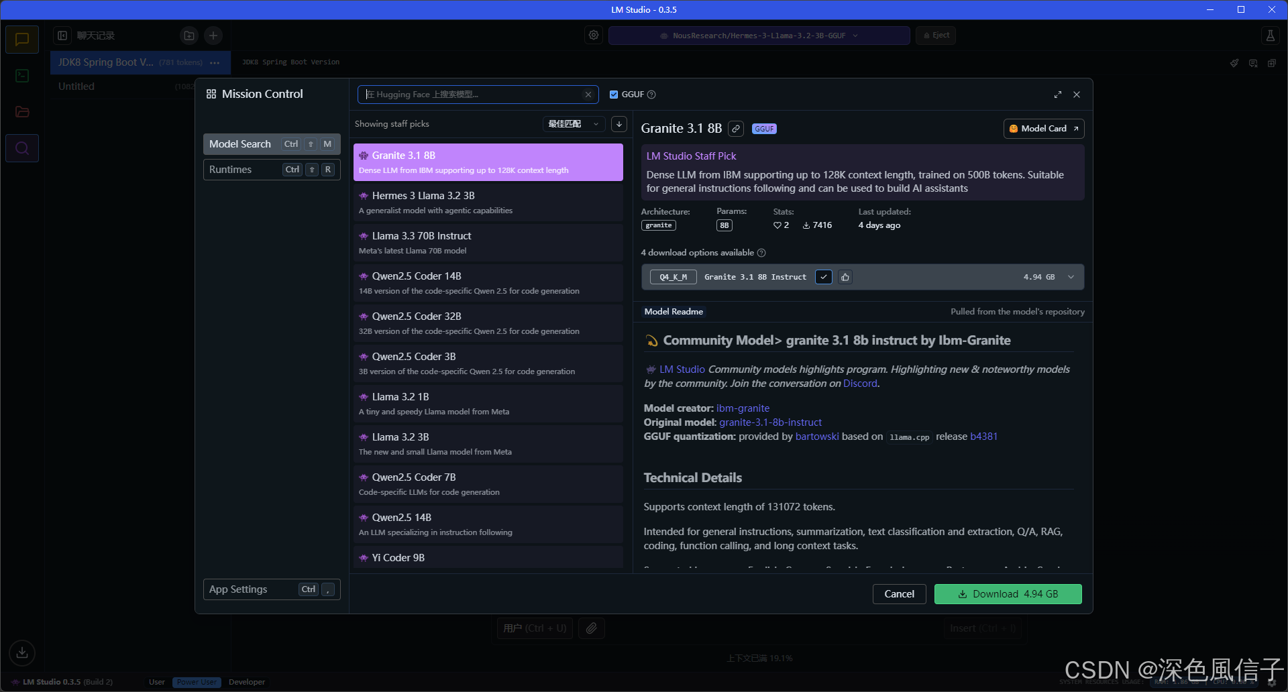Screen dimensions: 1288x692
Task: Toggle the chat list sidebar panel icon
Action: [x=62, y=36]
